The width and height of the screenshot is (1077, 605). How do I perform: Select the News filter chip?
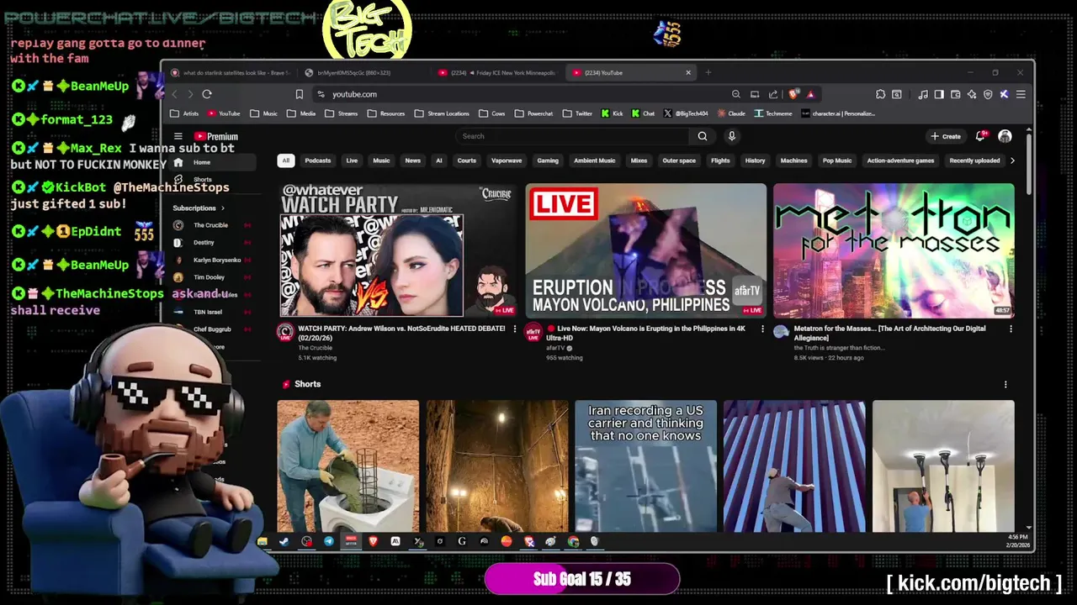pyautogui.click(x=412, y=160)
